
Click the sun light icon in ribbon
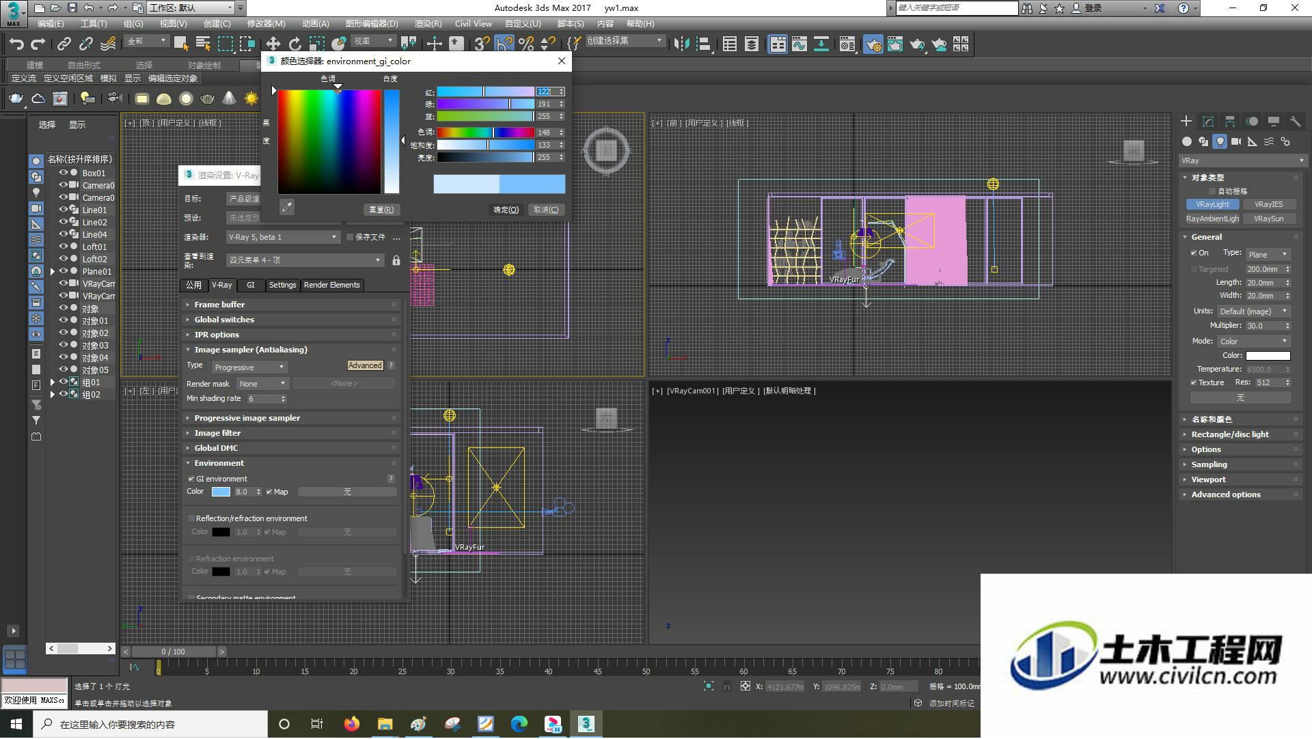click(x=251, y=99)
